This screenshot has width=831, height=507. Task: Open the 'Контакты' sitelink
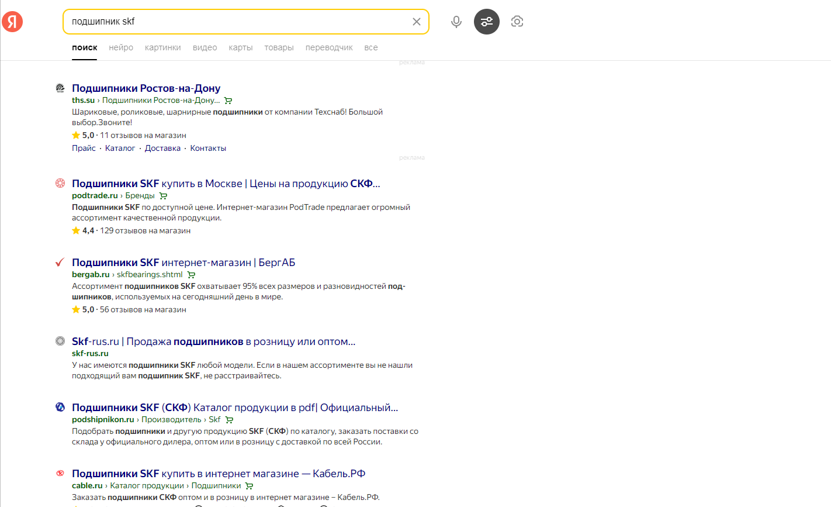click(x=208, y=148)
